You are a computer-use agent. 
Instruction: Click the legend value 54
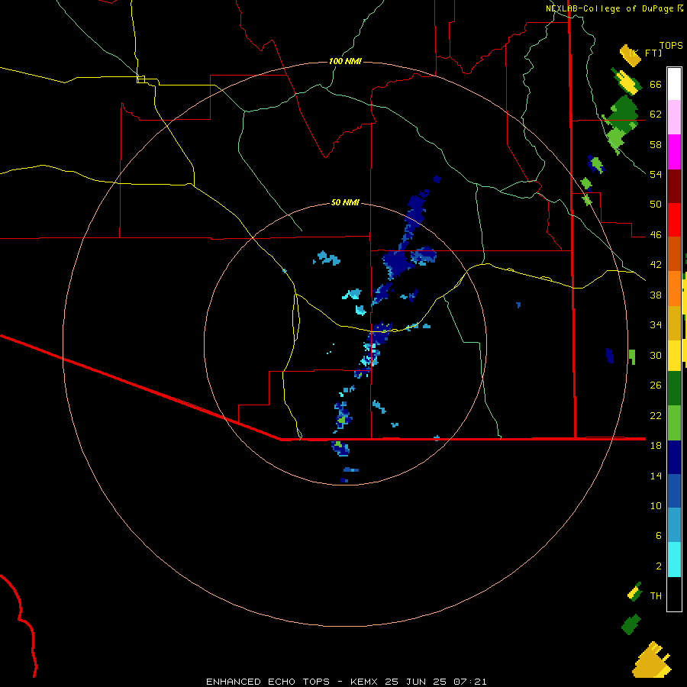(656, 174)
